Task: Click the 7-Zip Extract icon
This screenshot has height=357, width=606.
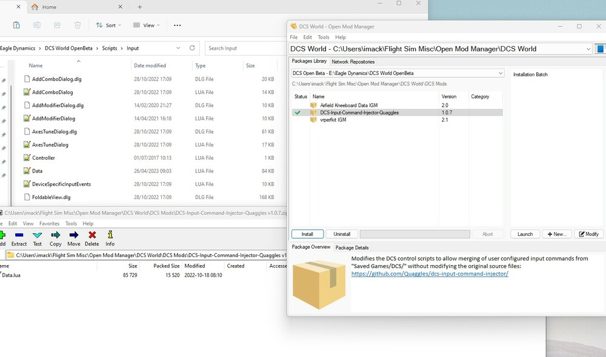Action: coord(19,235)
